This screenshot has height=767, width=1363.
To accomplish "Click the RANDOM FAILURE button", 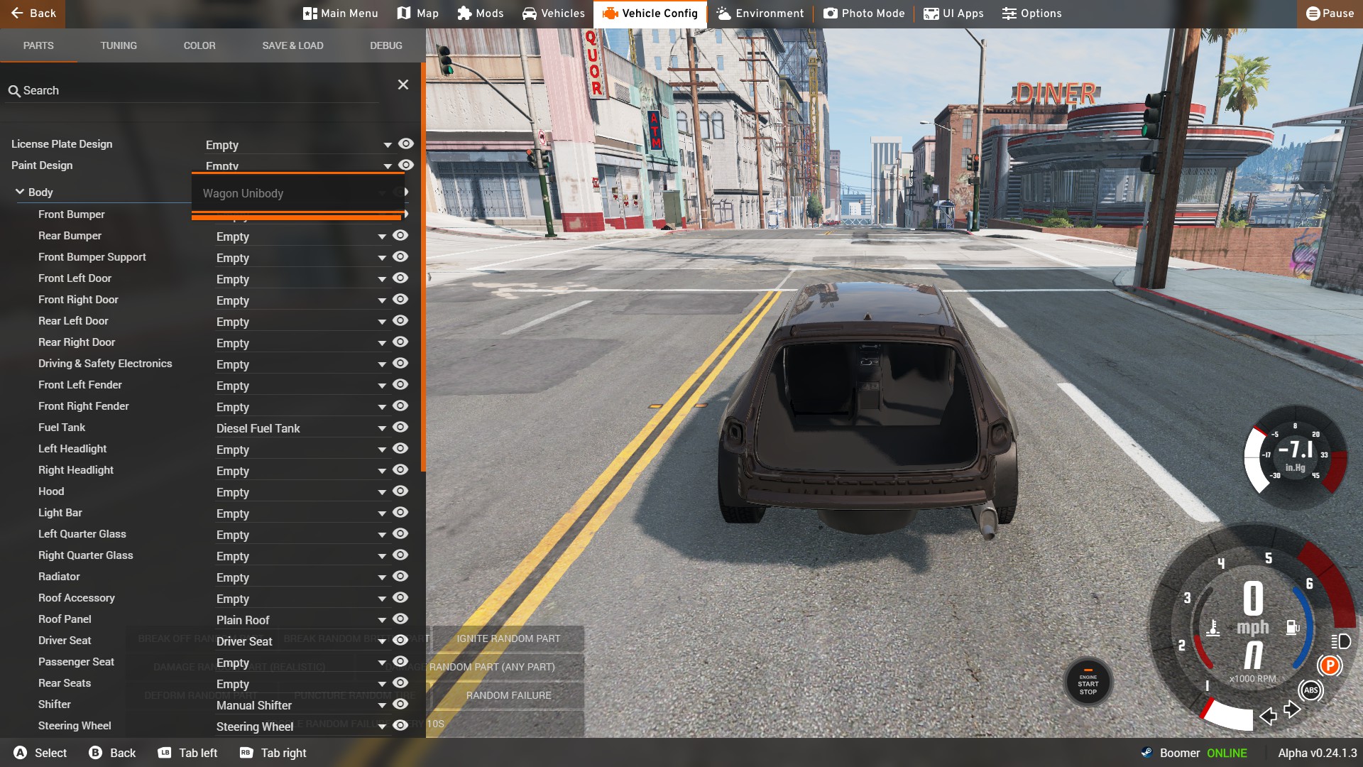I will (x=508, y=695).
